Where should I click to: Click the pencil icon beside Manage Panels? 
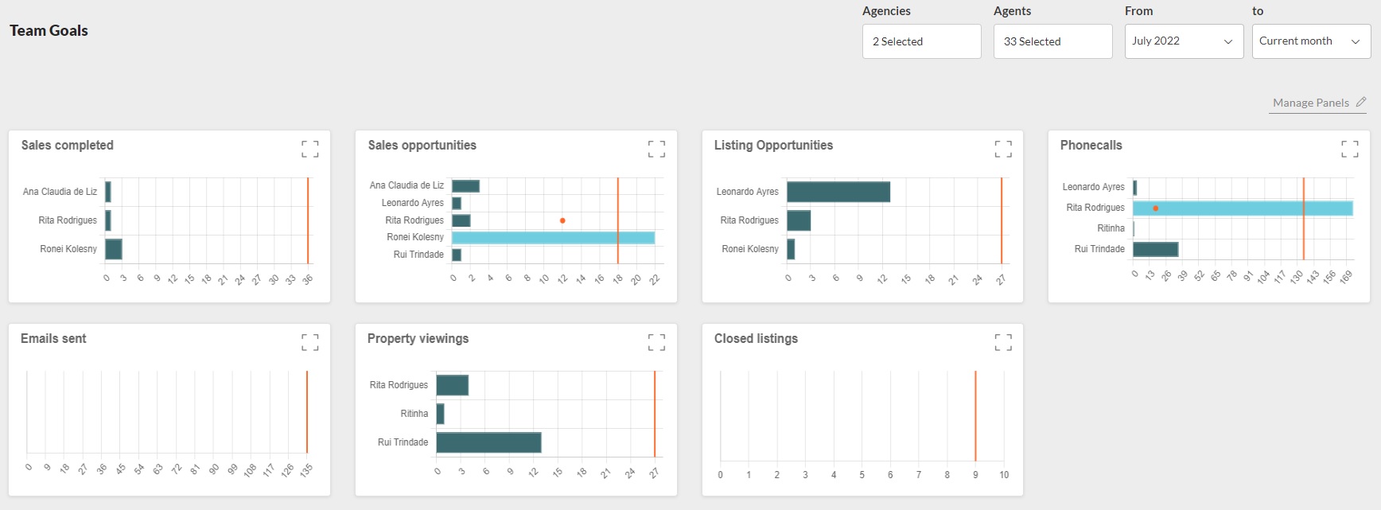(x=1361, y=102)
